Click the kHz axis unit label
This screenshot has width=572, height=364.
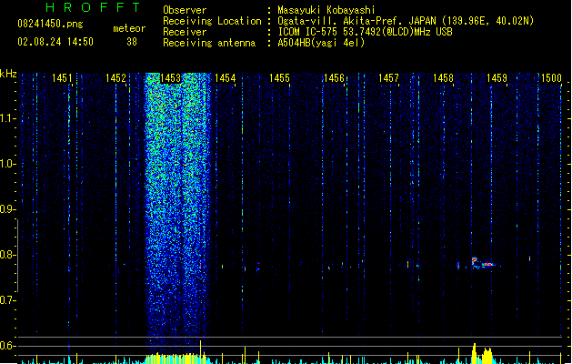click(x=8, y=74)
